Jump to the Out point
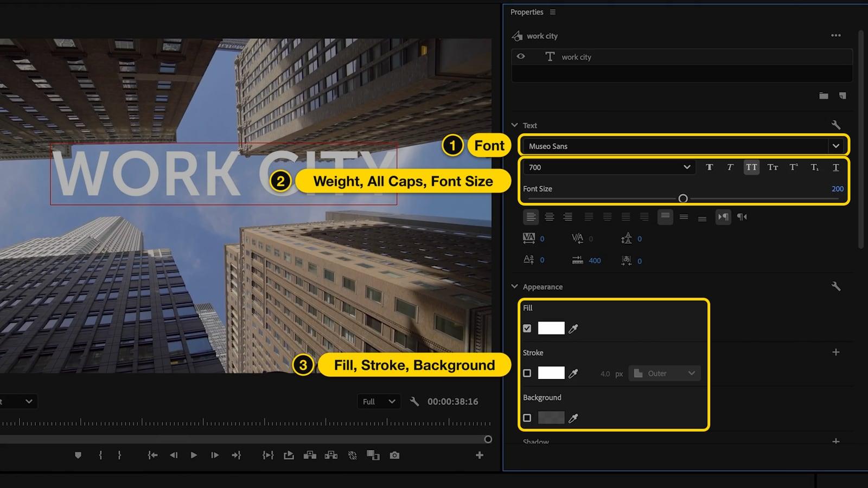The image size is (868, 488). coord(236,455)
